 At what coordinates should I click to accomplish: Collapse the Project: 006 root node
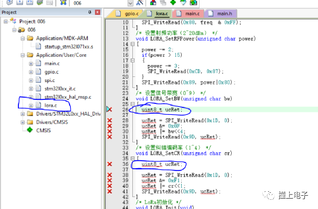(6, 21)
